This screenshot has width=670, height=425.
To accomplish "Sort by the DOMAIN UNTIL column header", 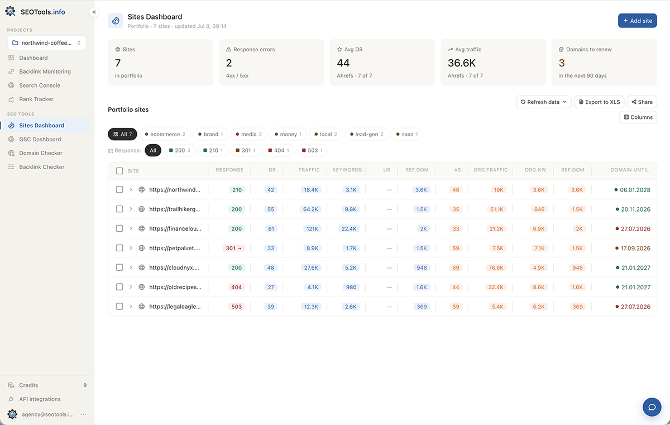I will (x=629, y=170).
